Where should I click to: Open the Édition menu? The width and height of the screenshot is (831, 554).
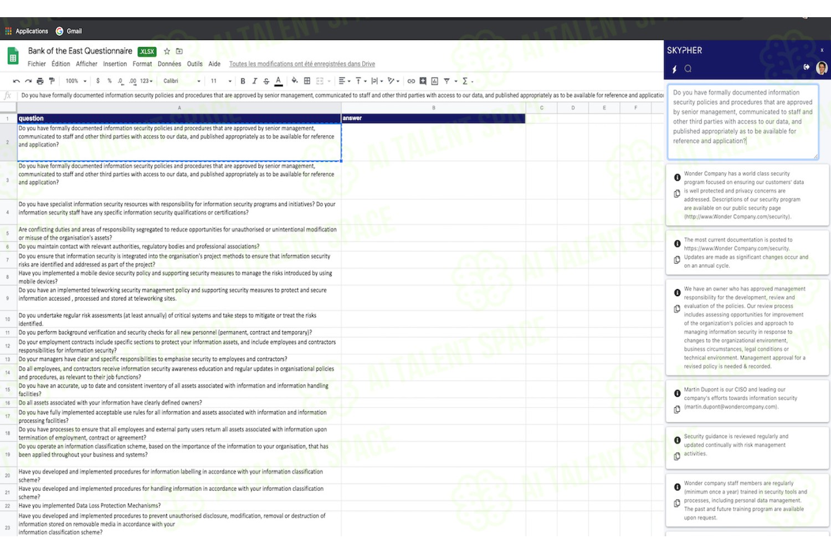click(x=61, y=64)
